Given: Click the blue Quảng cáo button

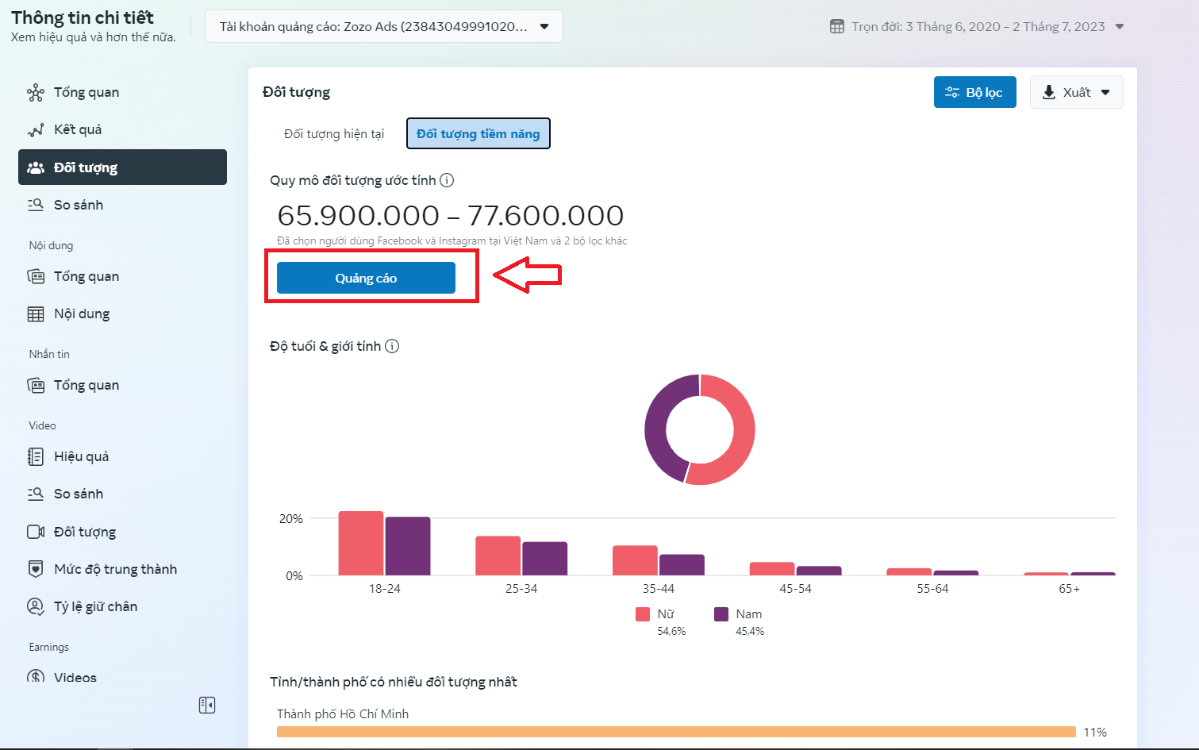Looking at the screenshot, I should (366, 278).
